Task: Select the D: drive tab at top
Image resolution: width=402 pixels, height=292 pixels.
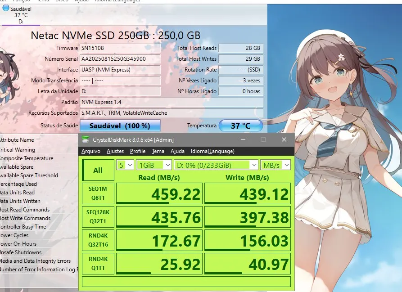Action: (21, 15)
